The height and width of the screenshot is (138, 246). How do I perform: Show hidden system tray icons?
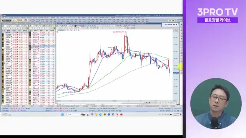click(160, 114)
